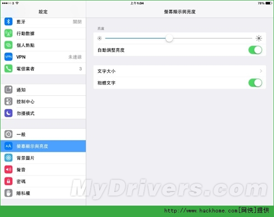Viewport: 274px width, 217px height.
Task: Tap the notifications icon
Action: pyautogui.click(x=8, y=90)
